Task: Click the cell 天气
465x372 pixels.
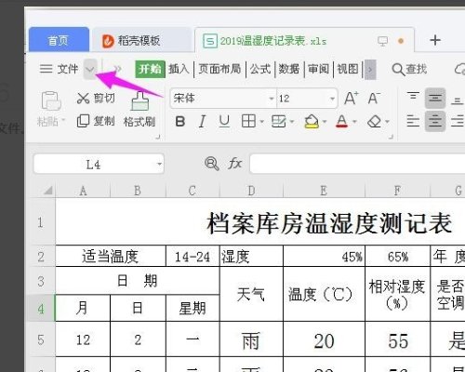Action: pyautogui.click(x=251, y=294)
